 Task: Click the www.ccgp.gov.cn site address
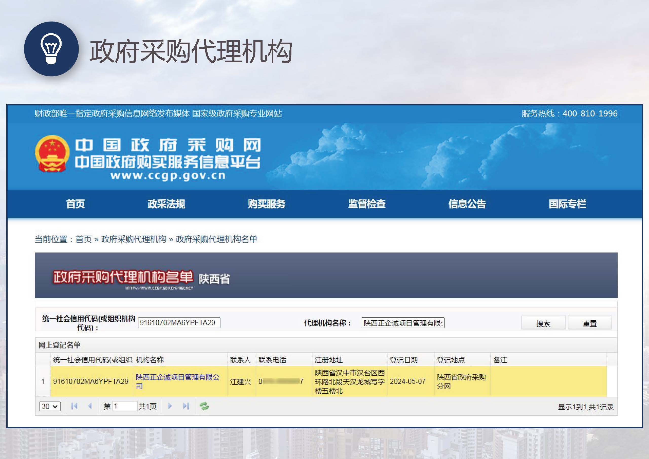pyautogui.click(x=168, y=176)
